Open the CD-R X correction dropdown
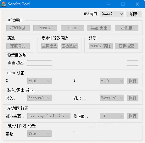 tap(39, 81)
